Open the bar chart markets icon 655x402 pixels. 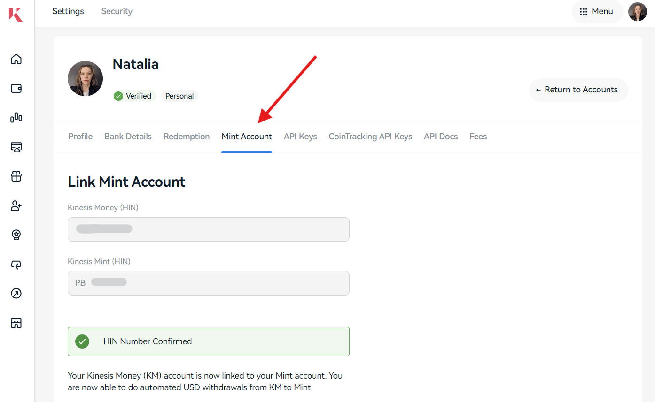(x=16, y=117)
